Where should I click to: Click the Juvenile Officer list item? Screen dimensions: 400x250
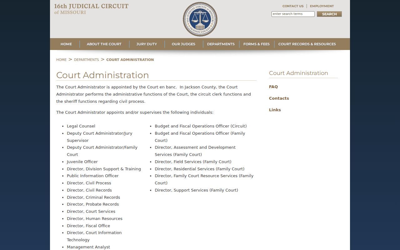click(x=82, y=162)
